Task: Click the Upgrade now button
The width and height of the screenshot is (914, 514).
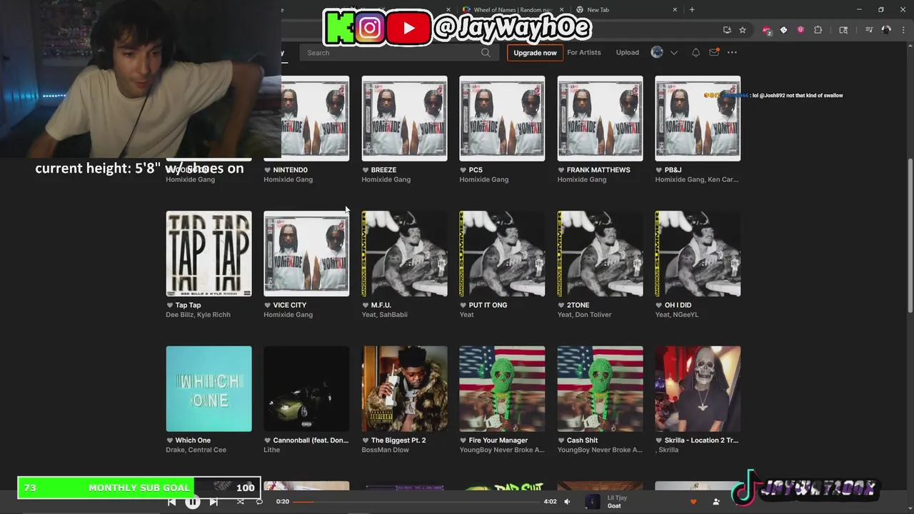Action: (x=535, y=53)
